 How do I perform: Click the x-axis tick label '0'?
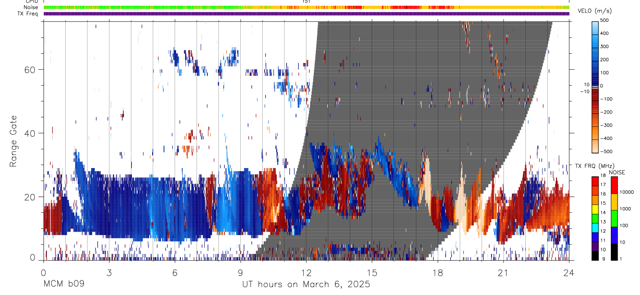(x=43, y=273)
